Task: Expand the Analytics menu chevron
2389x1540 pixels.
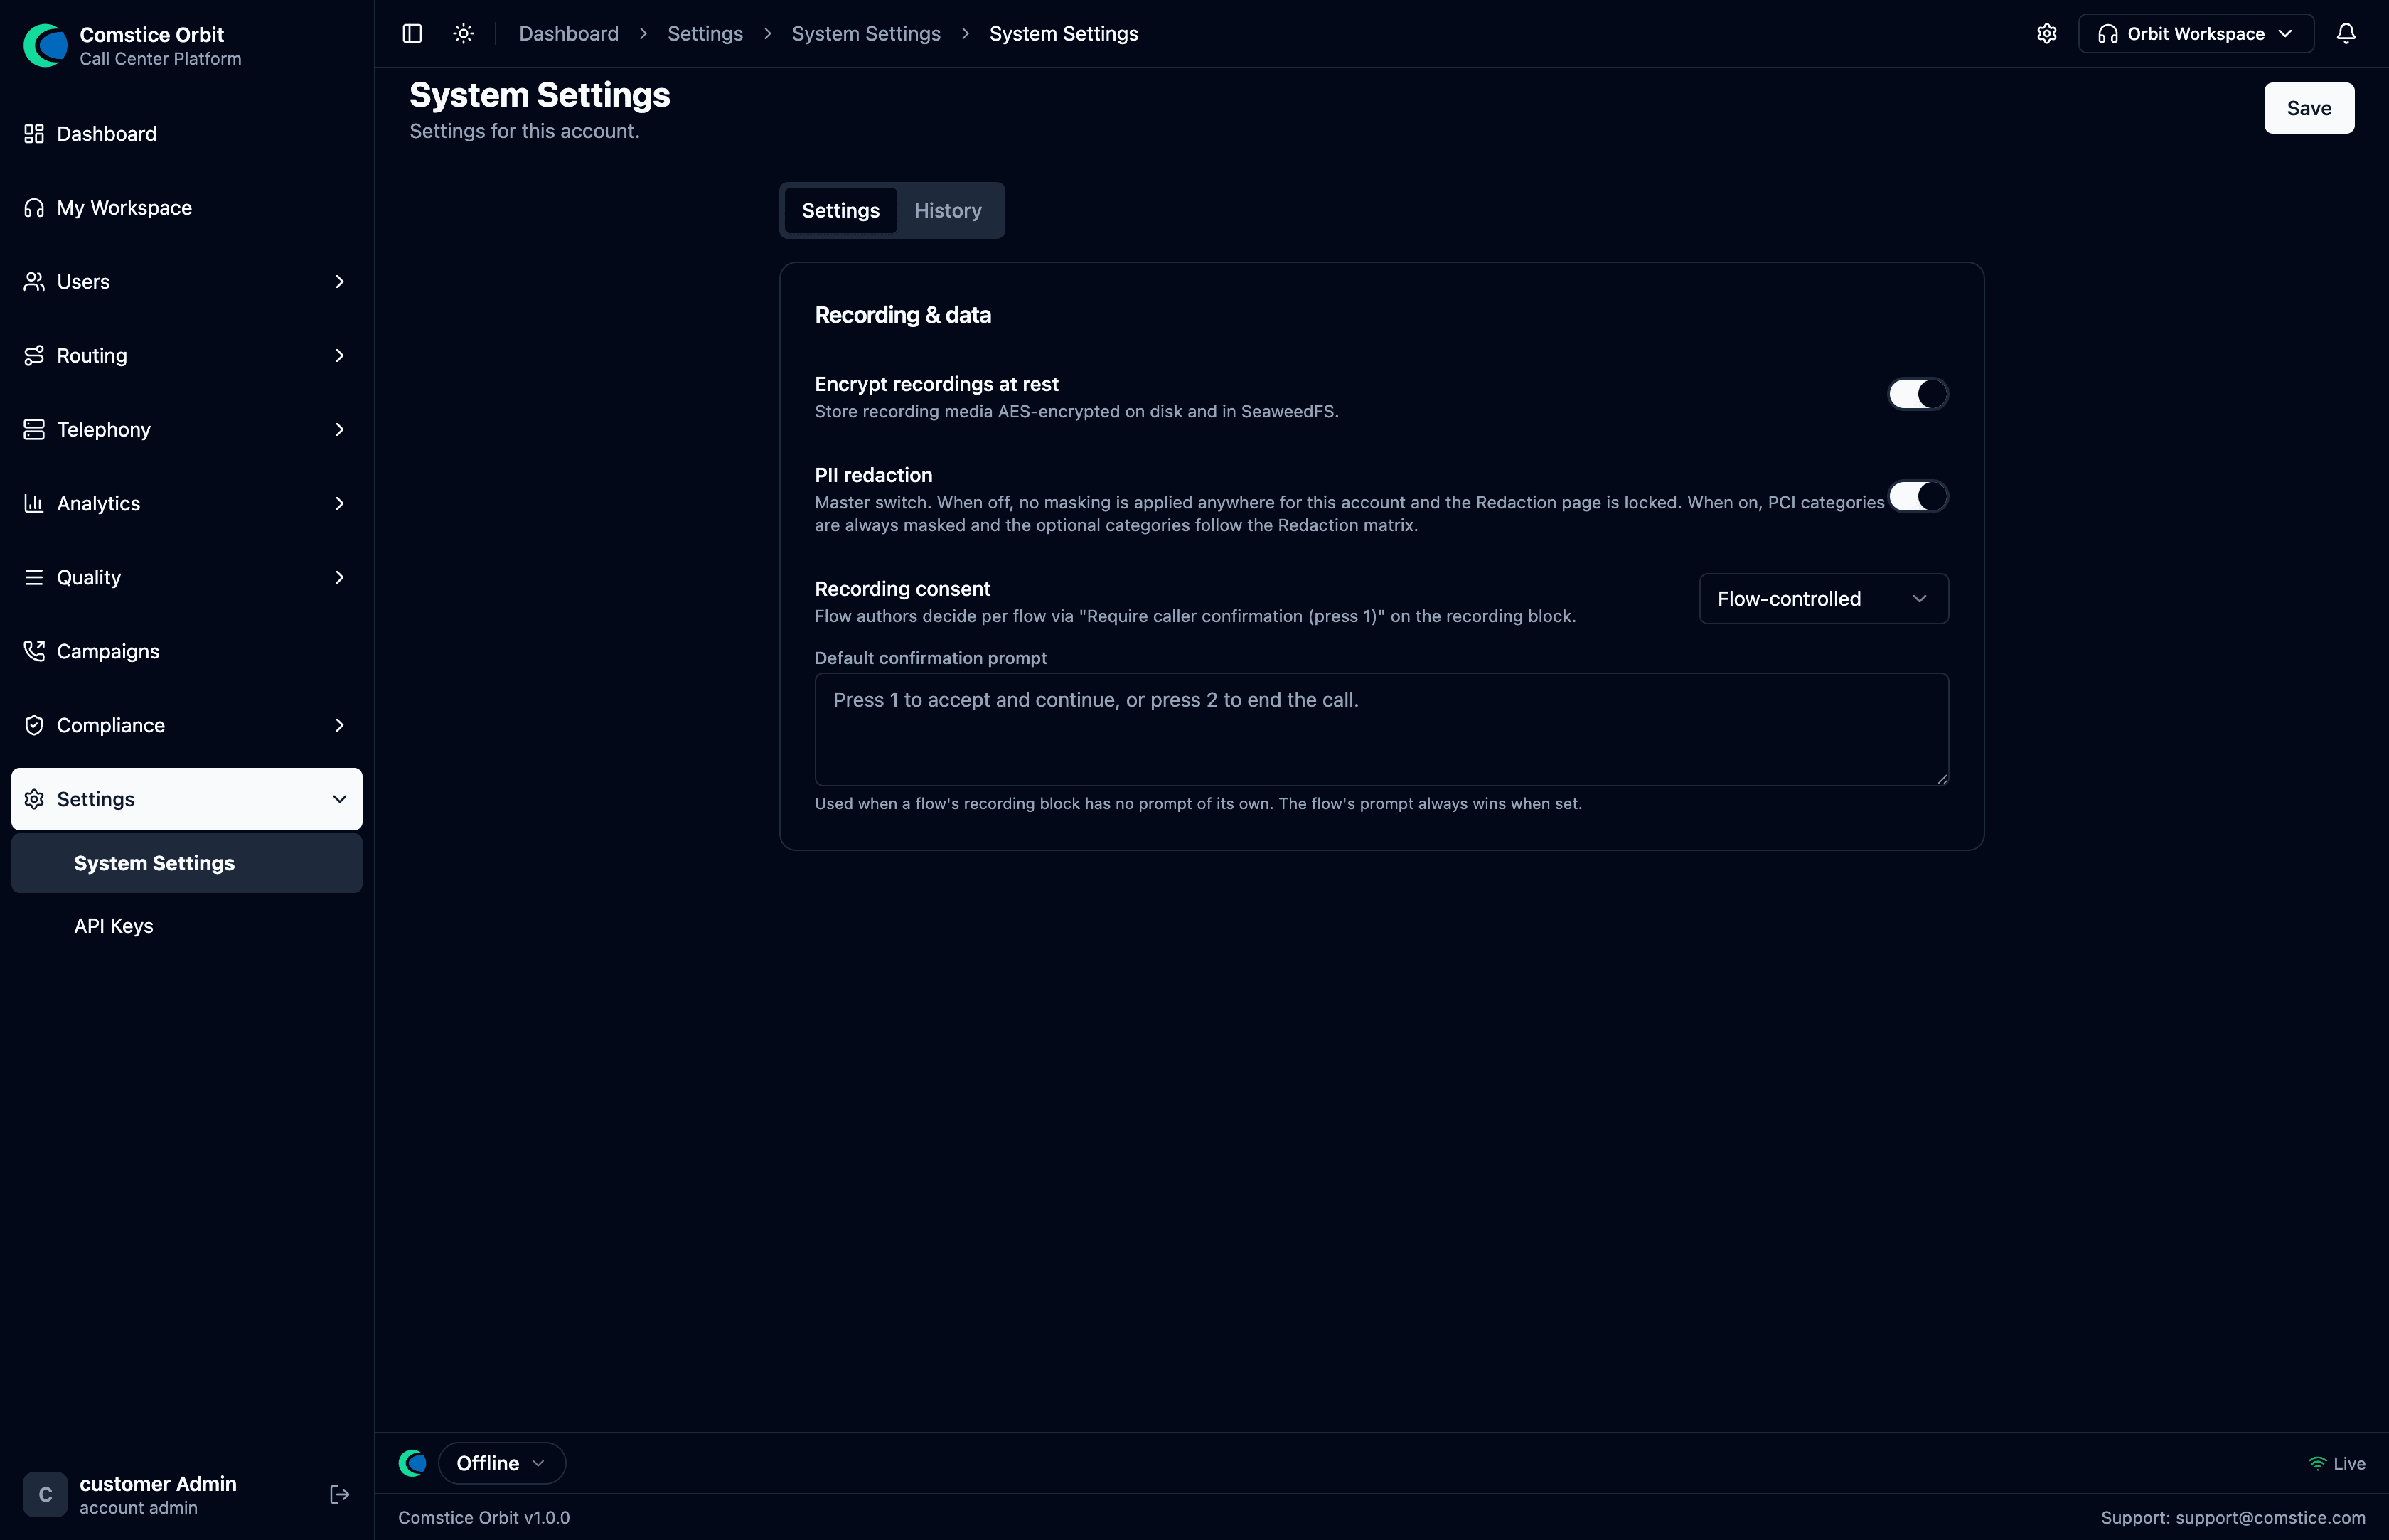Action: coord(339,504)
